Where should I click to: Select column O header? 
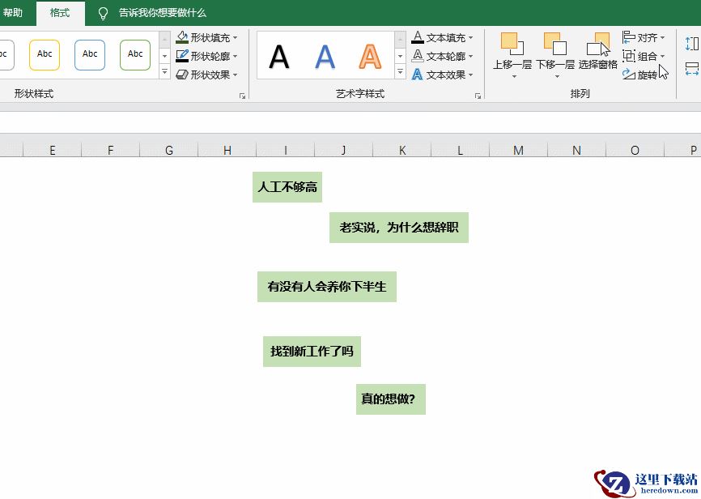point(635,151)
